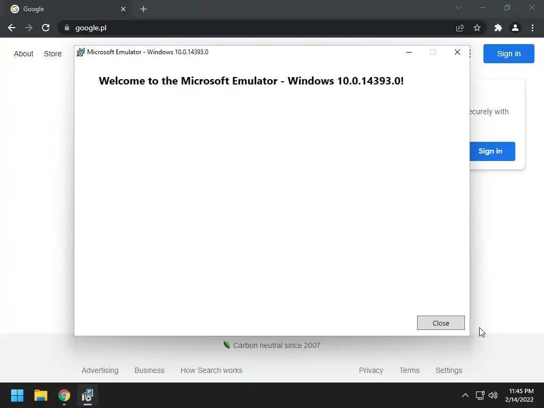The height and width of the screenshot is (408, 544).
Task: Open the Chrome tab search chevron
Action: tap(458, 7)
